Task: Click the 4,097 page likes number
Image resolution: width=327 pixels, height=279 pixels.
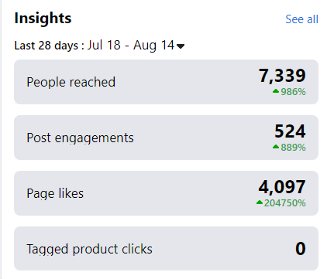Action: tap(282, 187)
